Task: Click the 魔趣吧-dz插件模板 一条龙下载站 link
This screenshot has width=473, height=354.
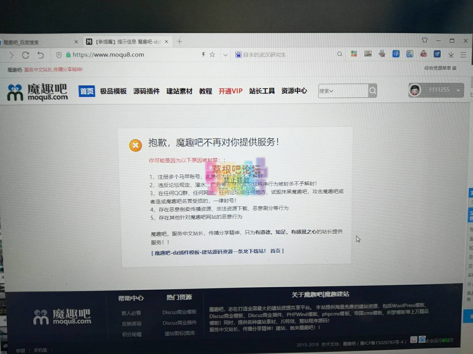Action: coord(210,252)
